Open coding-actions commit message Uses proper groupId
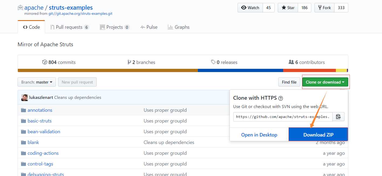 (165, 153)
